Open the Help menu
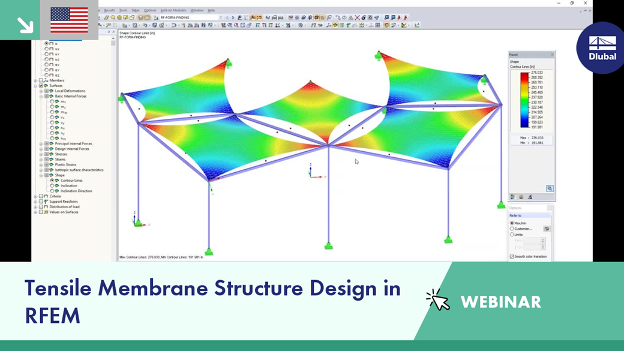The width and height of the screenshot is (624, 351). pyautogui.click(x=211, y=10)
